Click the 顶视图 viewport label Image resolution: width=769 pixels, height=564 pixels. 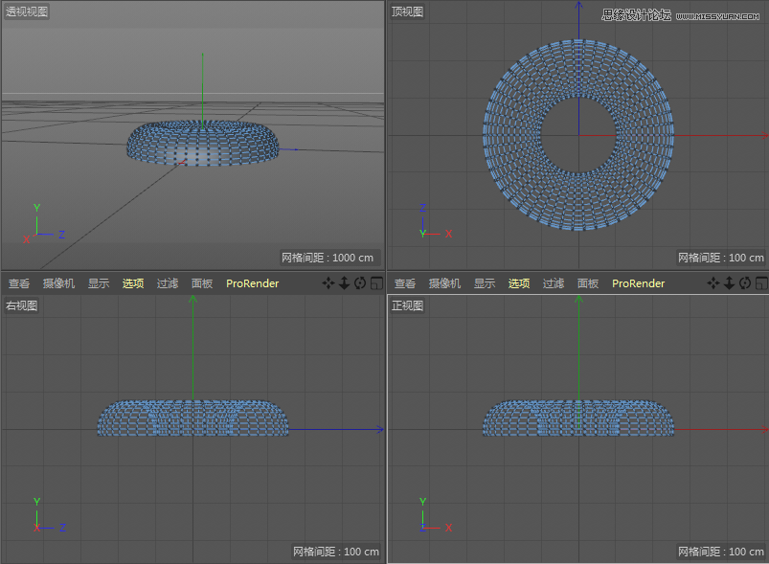[x=408, y=11]
